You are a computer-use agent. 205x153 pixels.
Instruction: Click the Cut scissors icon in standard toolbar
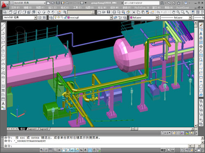click(134, 12)
